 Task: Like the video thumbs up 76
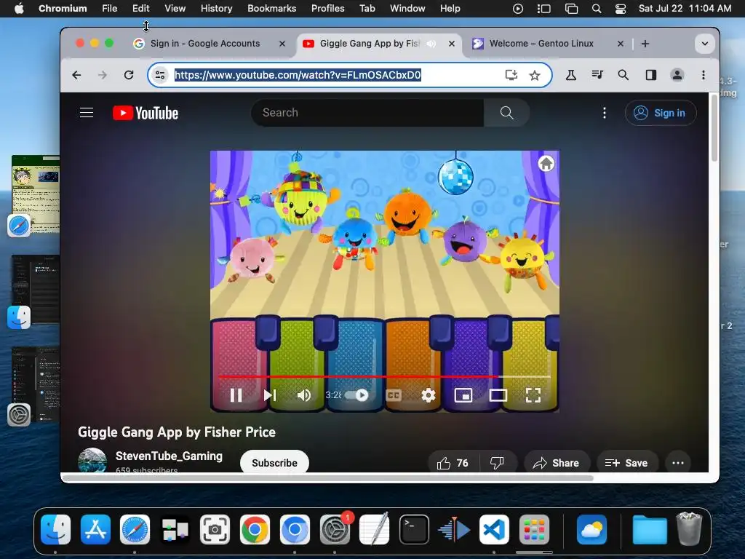[453, 462]
